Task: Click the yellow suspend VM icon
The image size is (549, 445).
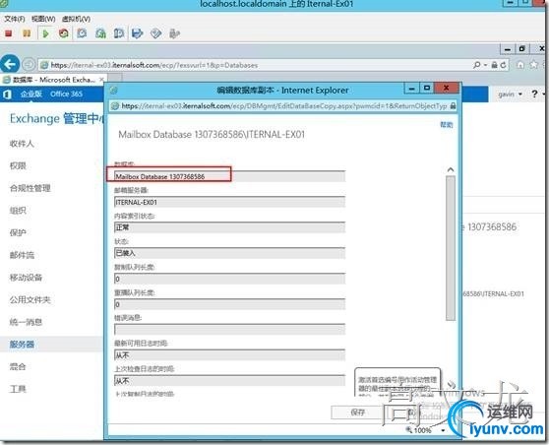Action: (27, 33)
